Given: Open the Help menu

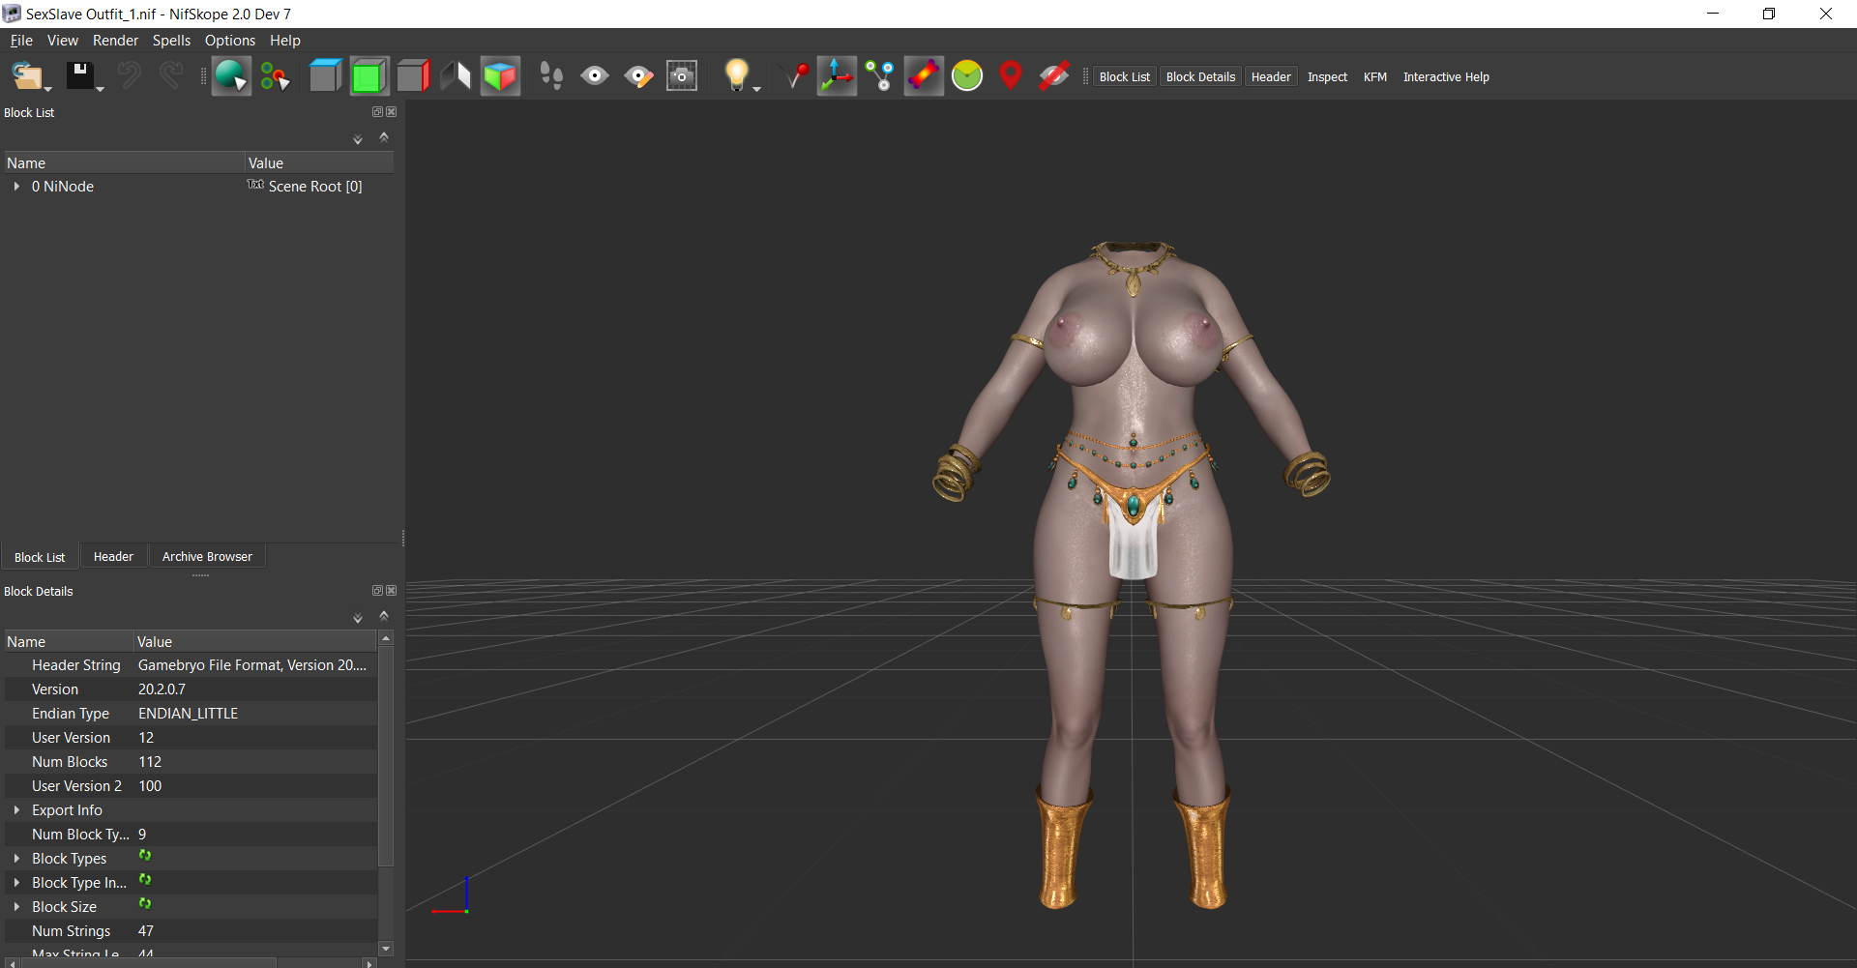Looking at the screenshot, I should point(285,41).
